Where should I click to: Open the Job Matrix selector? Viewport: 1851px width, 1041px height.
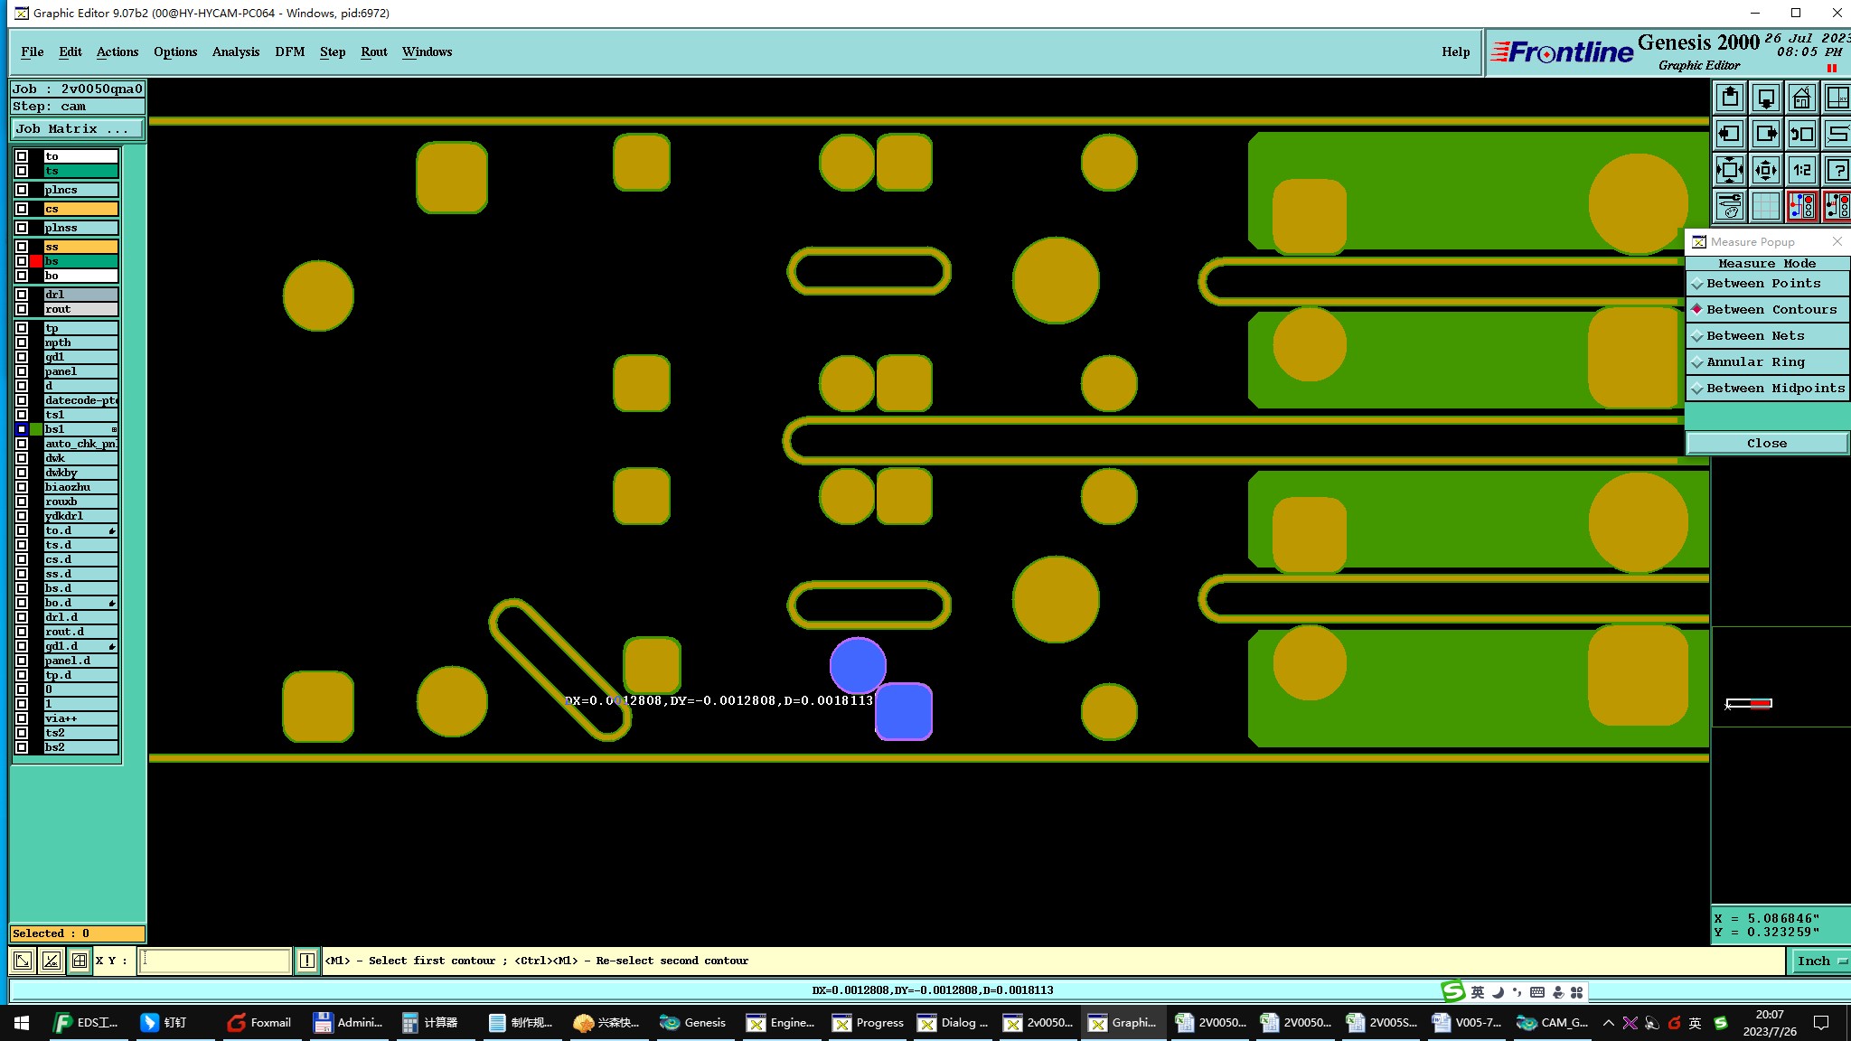(x=78, y=129)
